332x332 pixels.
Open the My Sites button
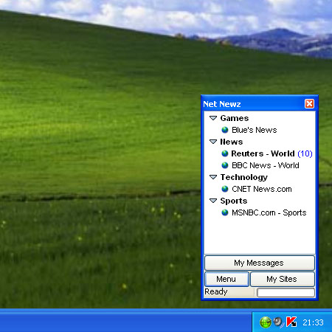[x=283, y=279]
